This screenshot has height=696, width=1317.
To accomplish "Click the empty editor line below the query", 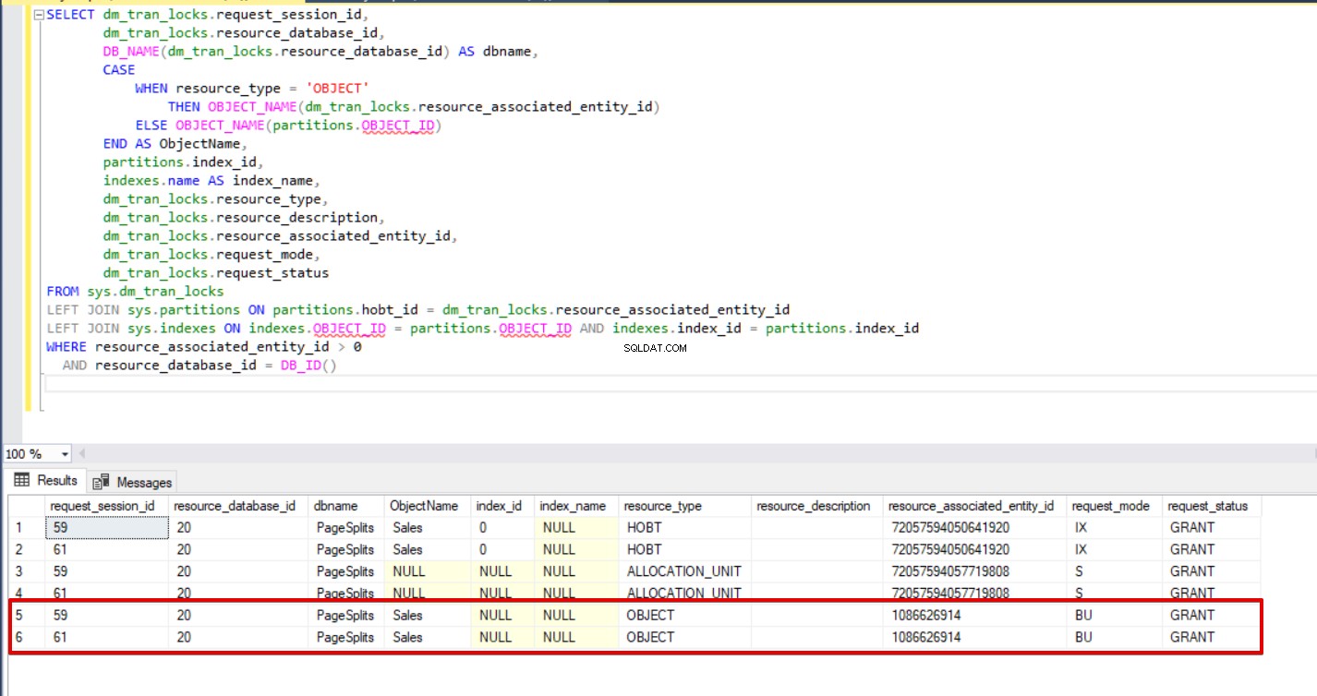I will point(679,384).
